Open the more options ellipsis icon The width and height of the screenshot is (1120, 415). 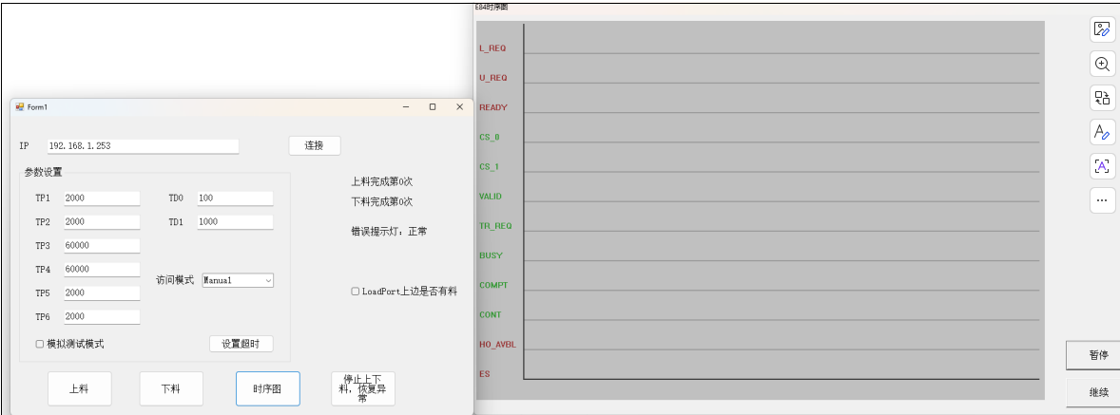click(1102, 200)
